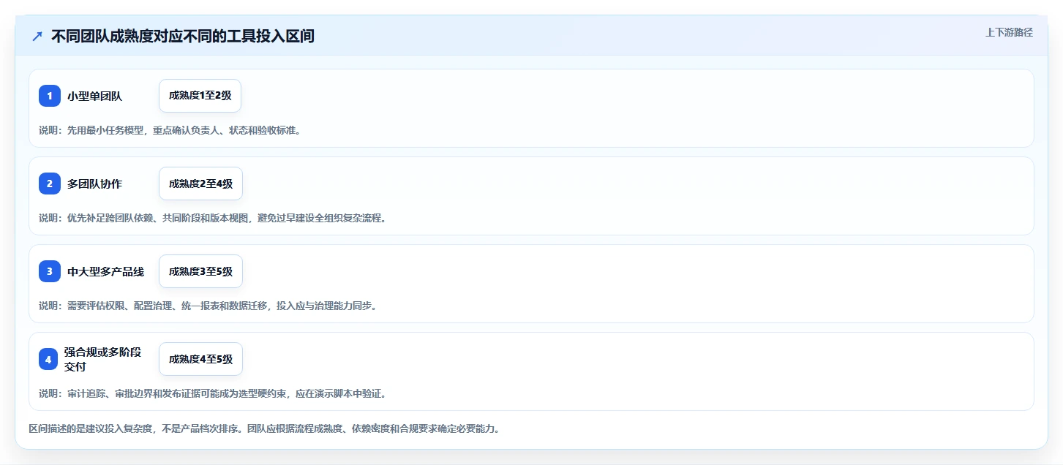Click the description starting 需要评估权限
Image resolution: width=1063 pixels, height=465 pixels.
[208, 306]
